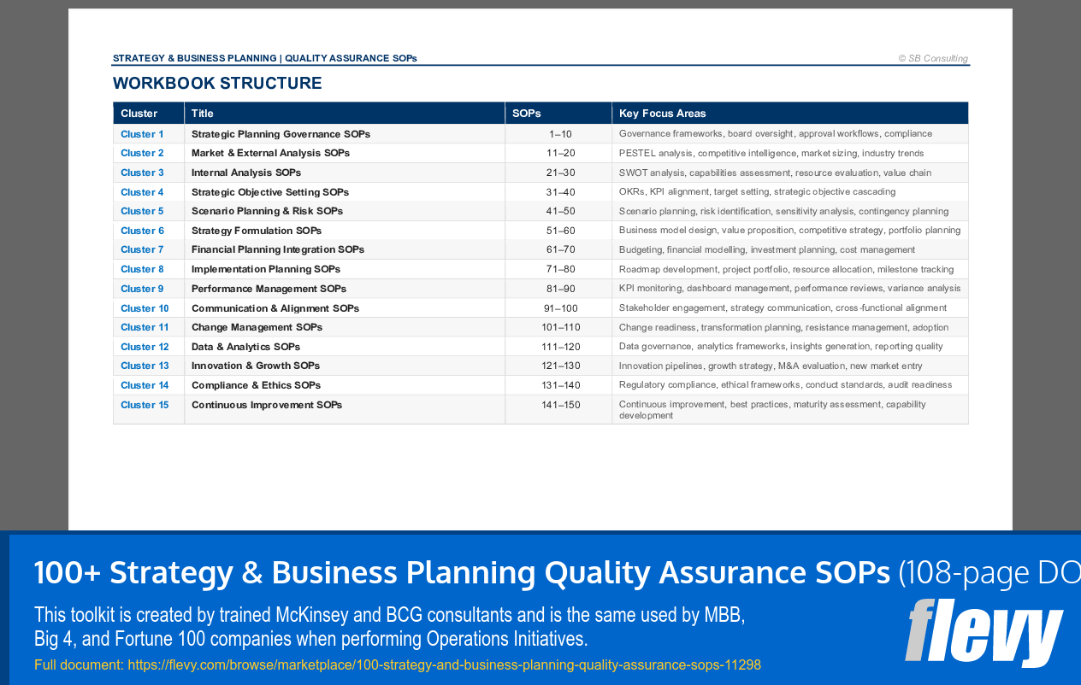Open Cluster 3 Internal Analysis SOPs
Viewport: 1081px width, 685px height.
coord(141,172)
